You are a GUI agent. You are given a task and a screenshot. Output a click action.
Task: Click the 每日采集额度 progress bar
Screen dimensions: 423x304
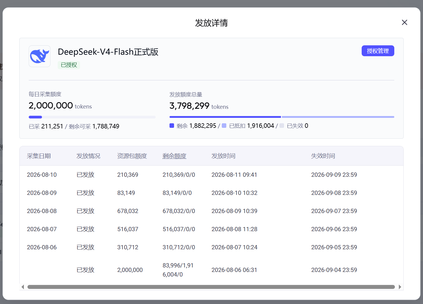point(92,117)
